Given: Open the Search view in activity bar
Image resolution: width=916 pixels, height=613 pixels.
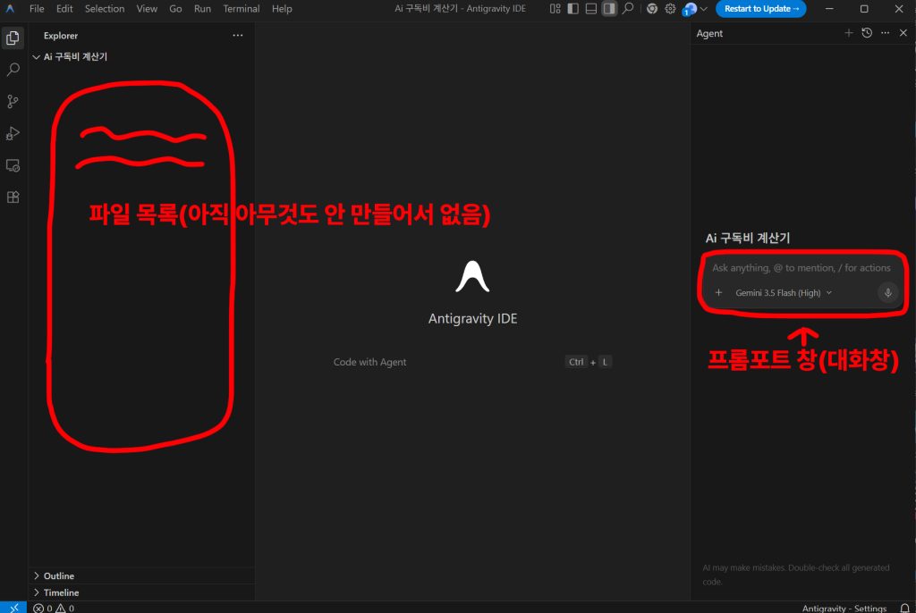Looking at the screenshot, I should click(x=13, y=70).
